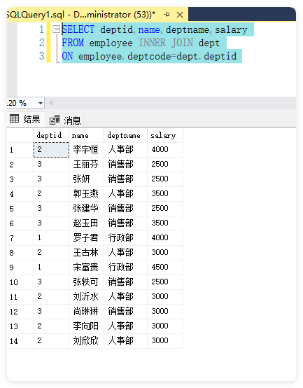Collapse the SELECT query outline block
This screenshot has width=303, height=388.
click(x=57, y=29)
